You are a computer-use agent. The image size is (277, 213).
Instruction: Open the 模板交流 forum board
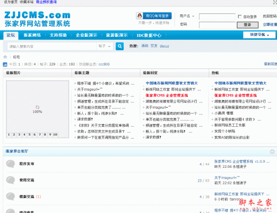point(27,196)
